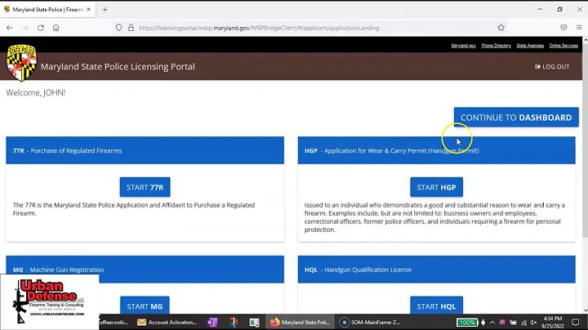Click the HQL Handgun Qualification License header
The image size is (588, 330).
coord(436,270)
